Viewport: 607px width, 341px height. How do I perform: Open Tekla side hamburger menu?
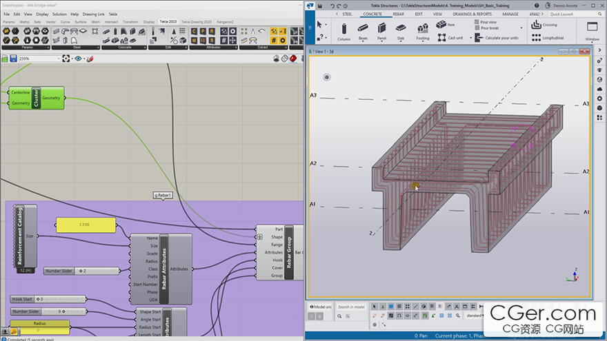click(310, 28)
